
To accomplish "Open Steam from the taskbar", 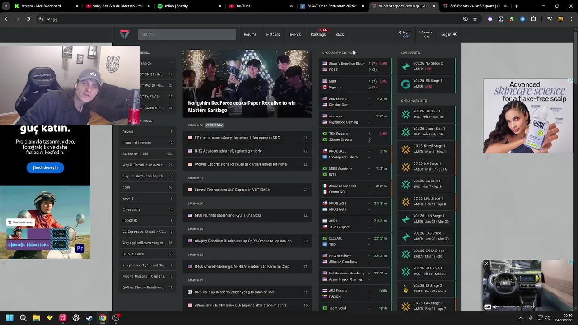I will click(89, 318).
